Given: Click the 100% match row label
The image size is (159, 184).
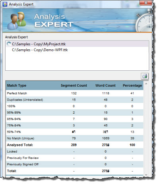Looking at the screenshot, I should click(11, 106).
